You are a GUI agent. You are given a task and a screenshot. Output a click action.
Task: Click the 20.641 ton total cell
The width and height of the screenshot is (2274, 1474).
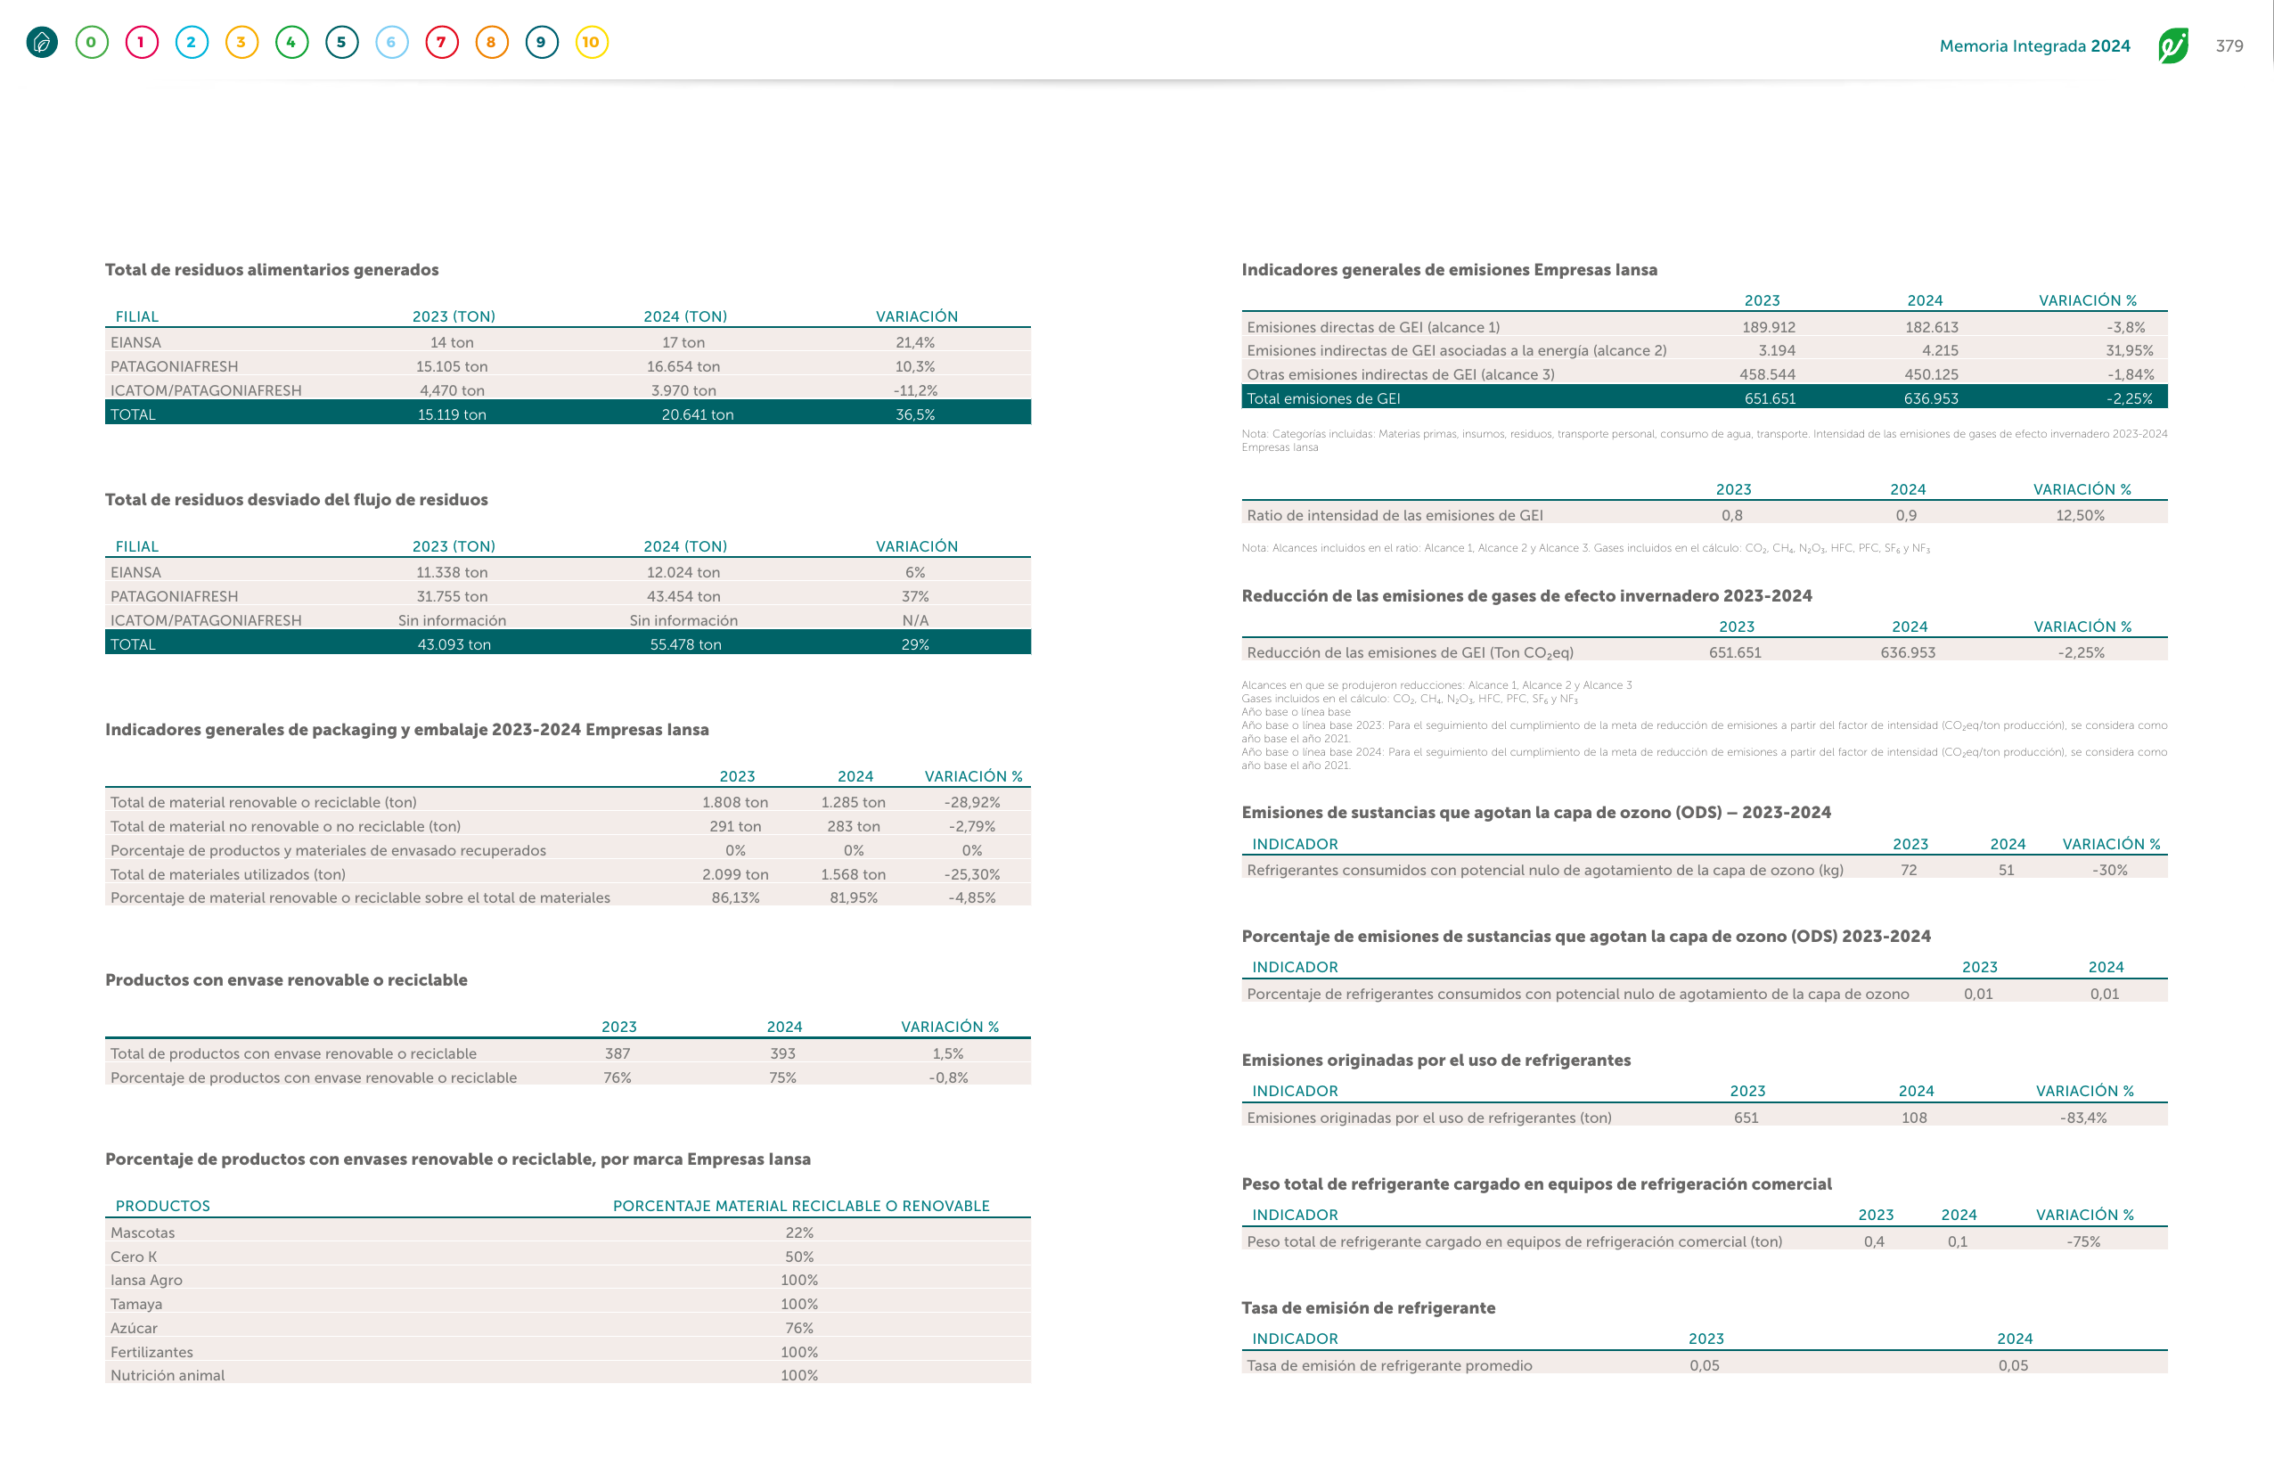698,414
